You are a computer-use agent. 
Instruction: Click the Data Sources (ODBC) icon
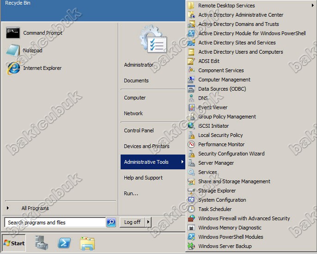click(x=191, y=89)
